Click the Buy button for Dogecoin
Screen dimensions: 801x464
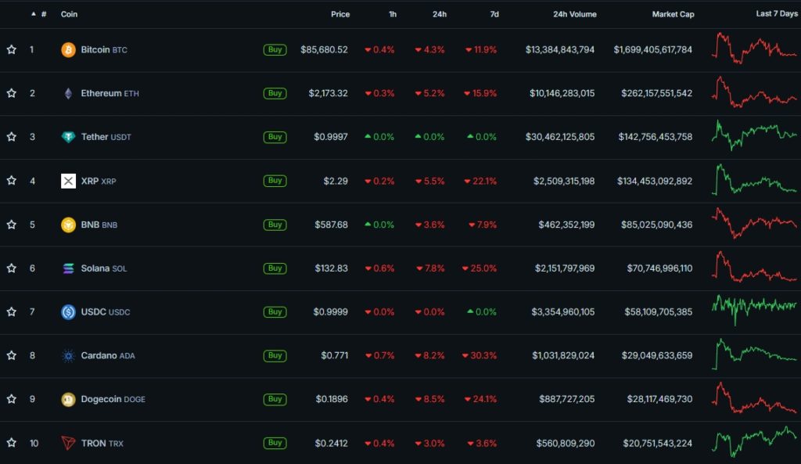point(275,399)
